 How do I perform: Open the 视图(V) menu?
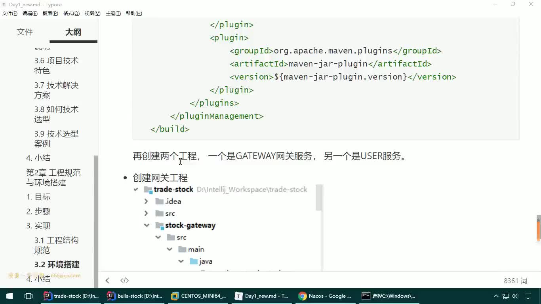[x=92, y=13]
